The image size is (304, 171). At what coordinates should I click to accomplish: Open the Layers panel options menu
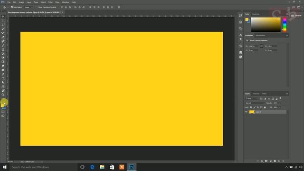[287, 94]
